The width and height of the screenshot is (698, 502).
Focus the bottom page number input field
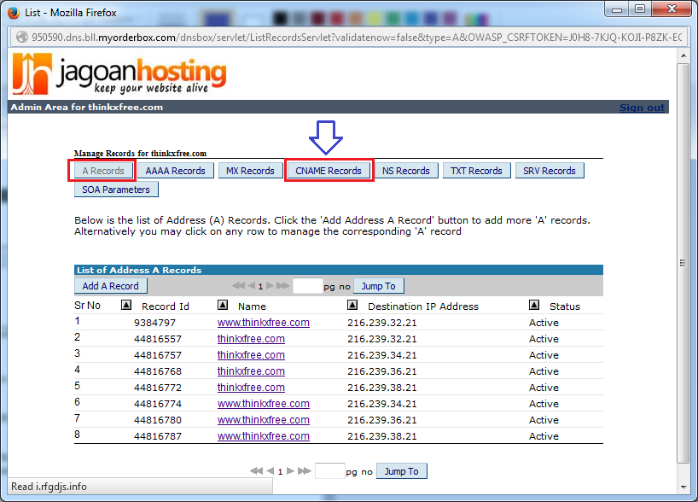(x=330, y=470)
